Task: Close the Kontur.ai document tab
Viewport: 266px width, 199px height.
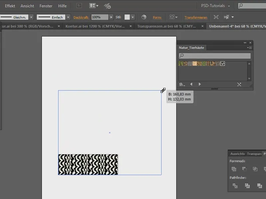Action: tap(131, 26)
